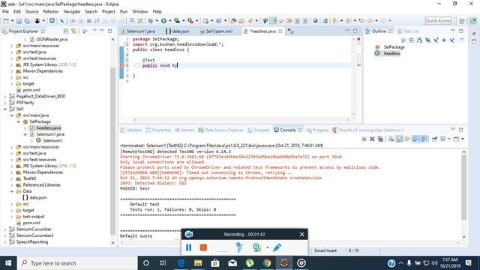Launch Debug with the bug icon

coord(150,21)
